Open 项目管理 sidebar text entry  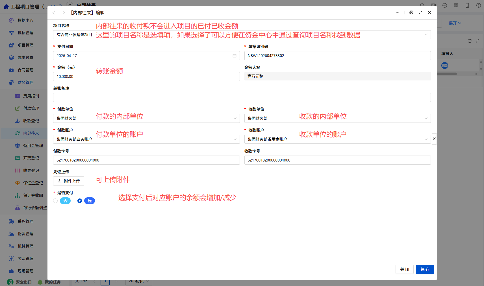[25, 45]
